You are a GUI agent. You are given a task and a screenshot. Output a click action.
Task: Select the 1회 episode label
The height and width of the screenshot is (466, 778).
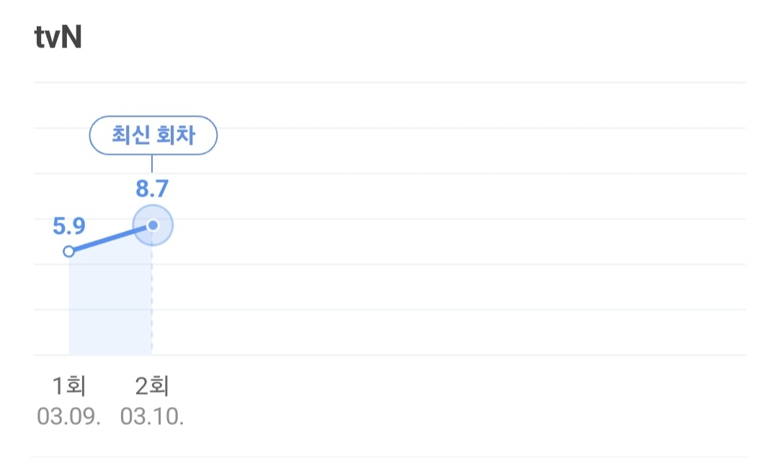click(69, 387)
